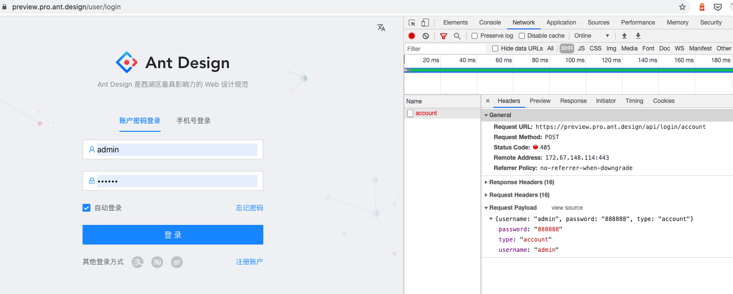The width and height of the screenshot is (733, 294).
Task: Click the browser address bar URL
Action: 66,7
